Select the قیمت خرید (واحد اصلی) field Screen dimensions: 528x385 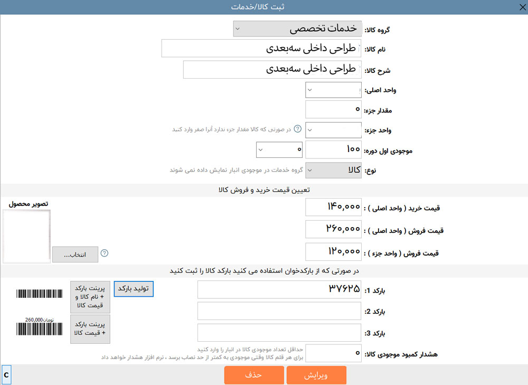tap(333, 207)
